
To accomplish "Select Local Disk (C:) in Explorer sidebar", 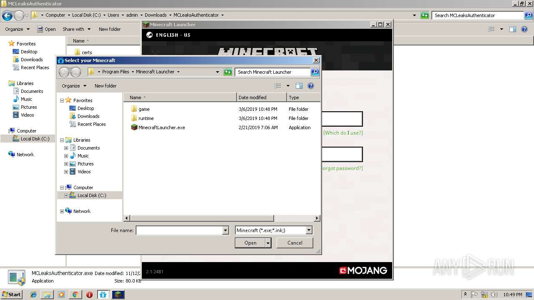I will click(x=31, y=139).
